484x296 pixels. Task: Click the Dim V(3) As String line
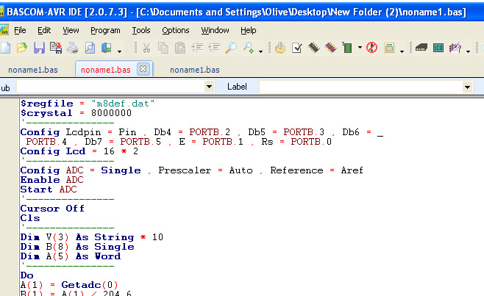[x=92, y=237]
